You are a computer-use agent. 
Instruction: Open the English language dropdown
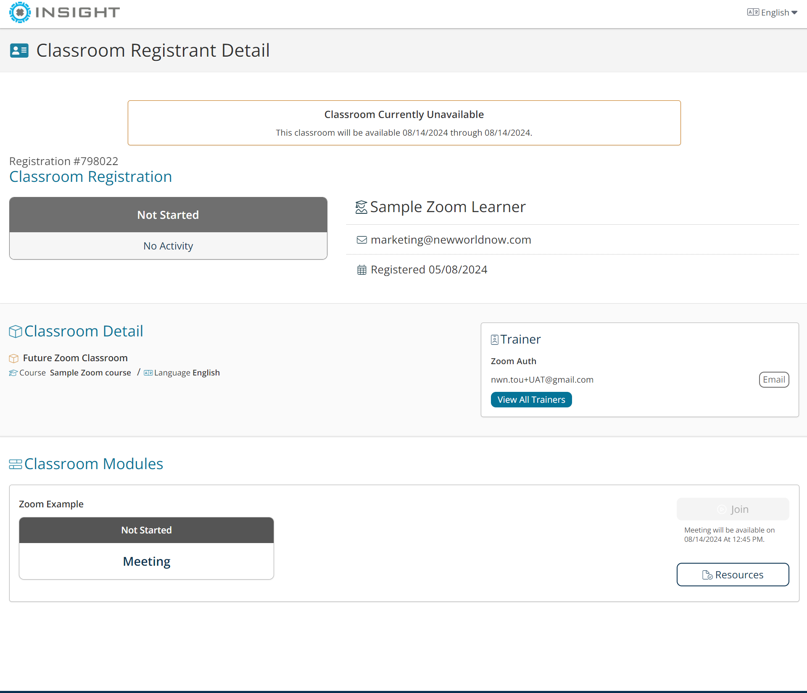[775, 13]
